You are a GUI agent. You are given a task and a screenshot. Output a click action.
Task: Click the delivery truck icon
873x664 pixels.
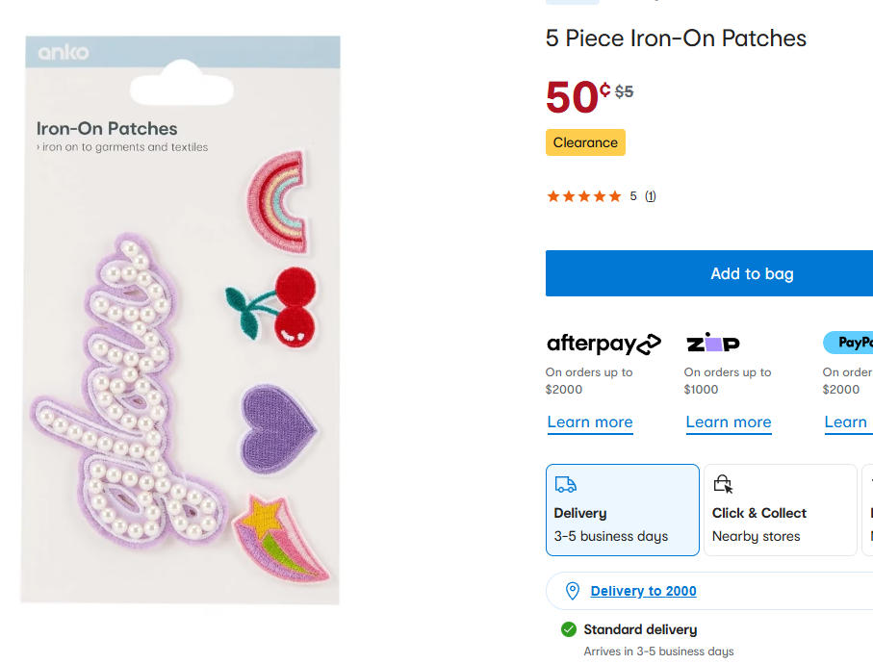pos(566,485)
